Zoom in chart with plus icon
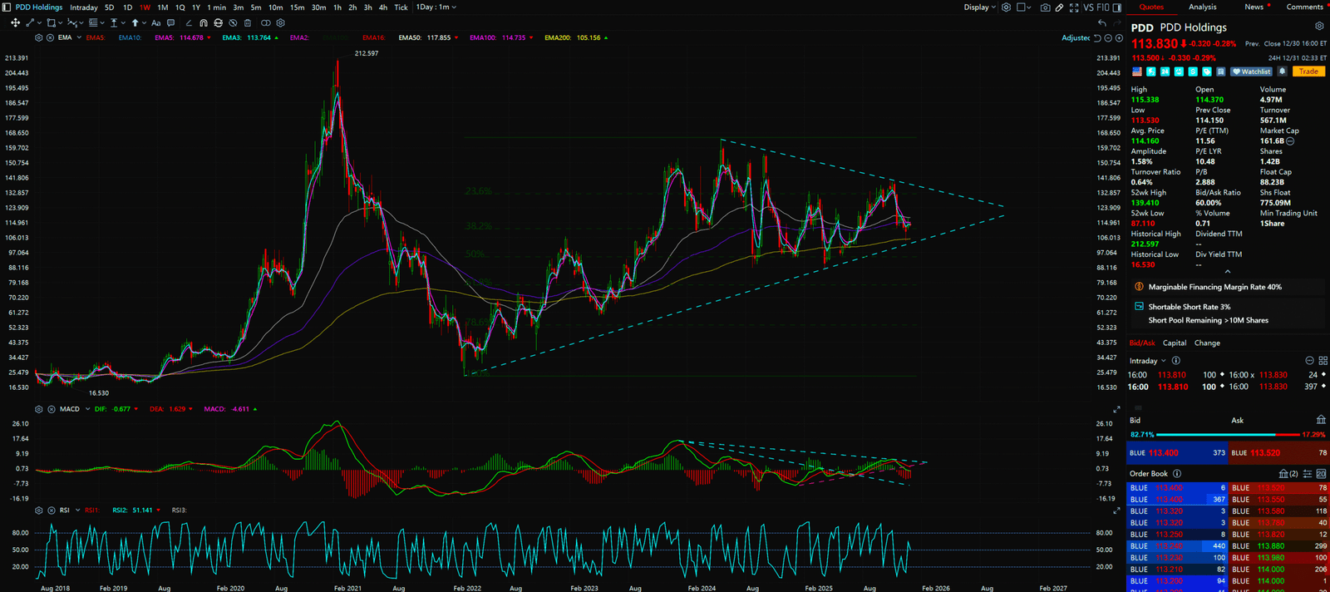Screen dimensions: 1330x592 click(x=1119, y=38)
